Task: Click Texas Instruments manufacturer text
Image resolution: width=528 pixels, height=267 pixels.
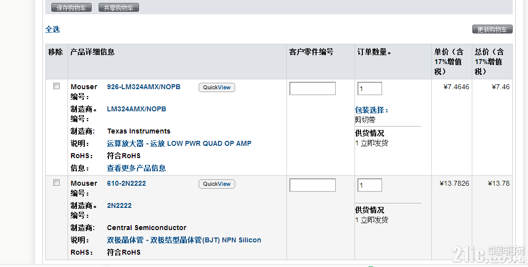Action: point(139,131)
